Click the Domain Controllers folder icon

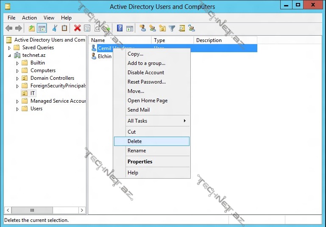[x=25, y=78]
